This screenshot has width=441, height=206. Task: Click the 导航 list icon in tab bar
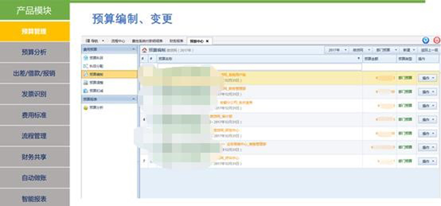pyautogui.click(x=88, y=41)
